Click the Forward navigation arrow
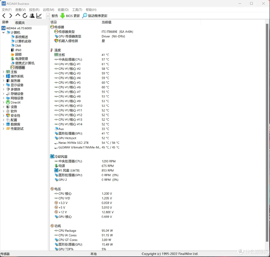 click(x=10, y=16)
